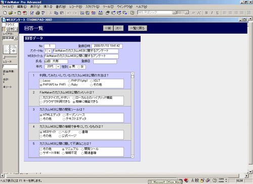Open the font size 12 dropdown
The height and width of the screenshot is (184, 253).
(187, 13)
